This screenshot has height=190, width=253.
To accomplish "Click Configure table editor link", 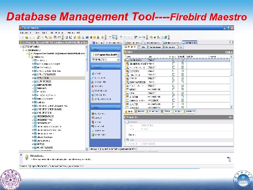I will 103,99.
